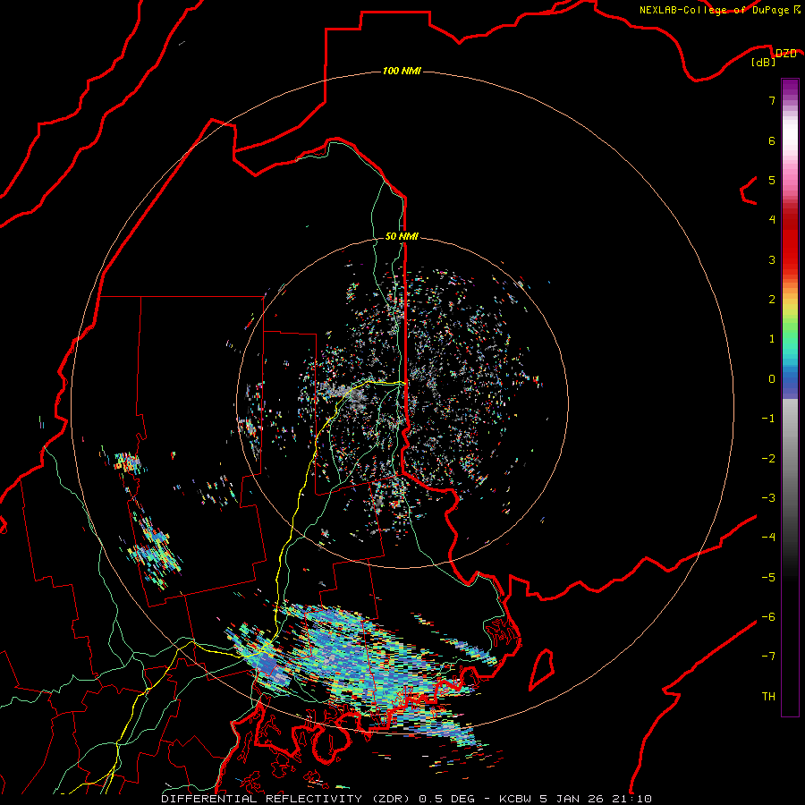
Task: Click the 6 dB color scale label
Action: coord(772,140)
